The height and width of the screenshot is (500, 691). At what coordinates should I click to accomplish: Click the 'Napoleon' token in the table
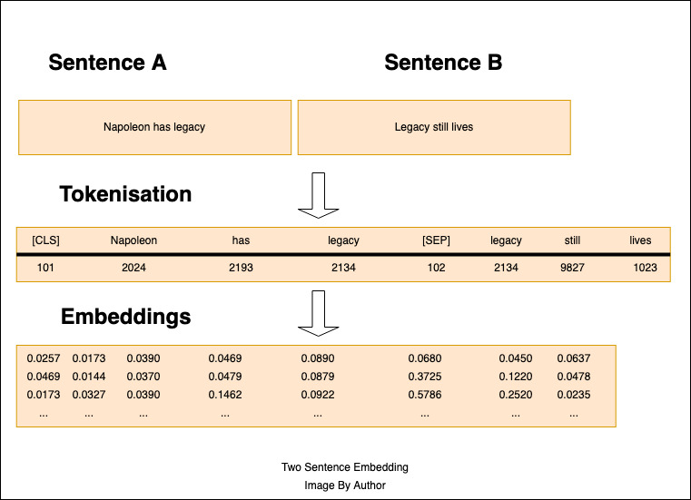(133, 240)
